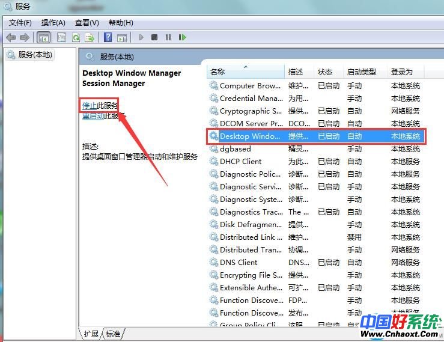Viewport: 444px width, 342px height.
Task: Click the Export List toolbar icon
Action: click(90, 37)
